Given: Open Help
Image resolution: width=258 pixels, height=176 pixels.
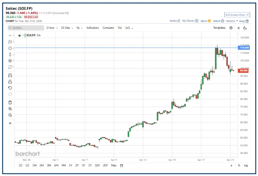Looking at the screenshot, I should click(244, 21).
